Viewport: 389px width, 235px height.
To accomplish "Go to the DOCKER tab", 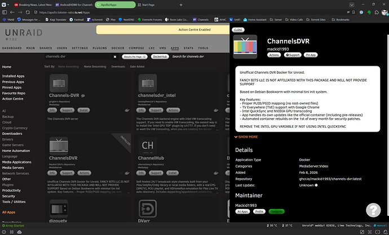I will point(118,48).
